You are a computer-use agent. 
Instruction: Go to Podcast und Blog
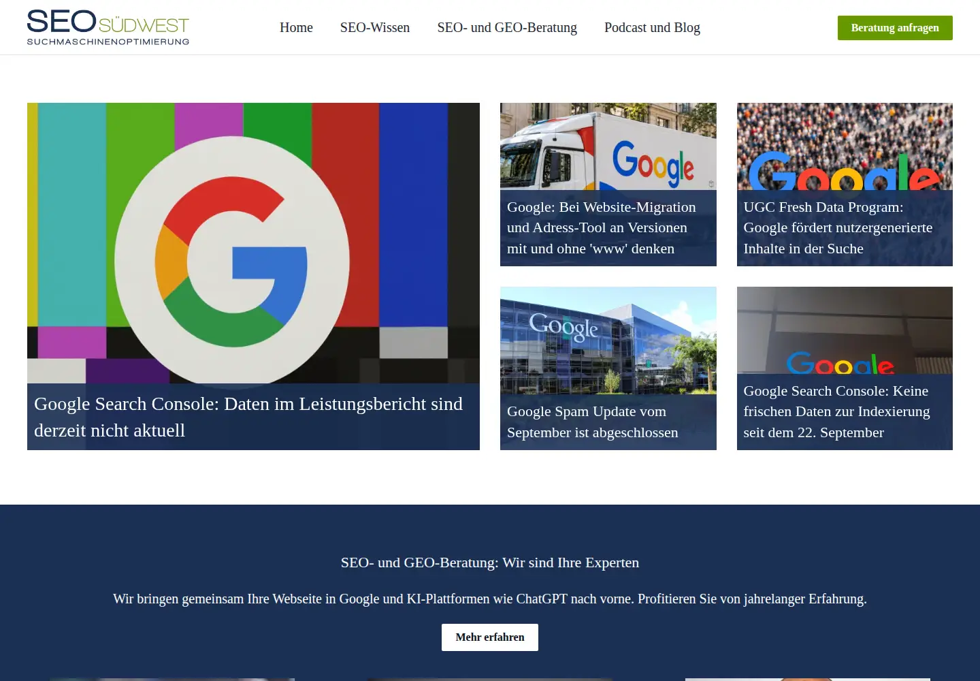pyautogui.click(x=652, y=27)
